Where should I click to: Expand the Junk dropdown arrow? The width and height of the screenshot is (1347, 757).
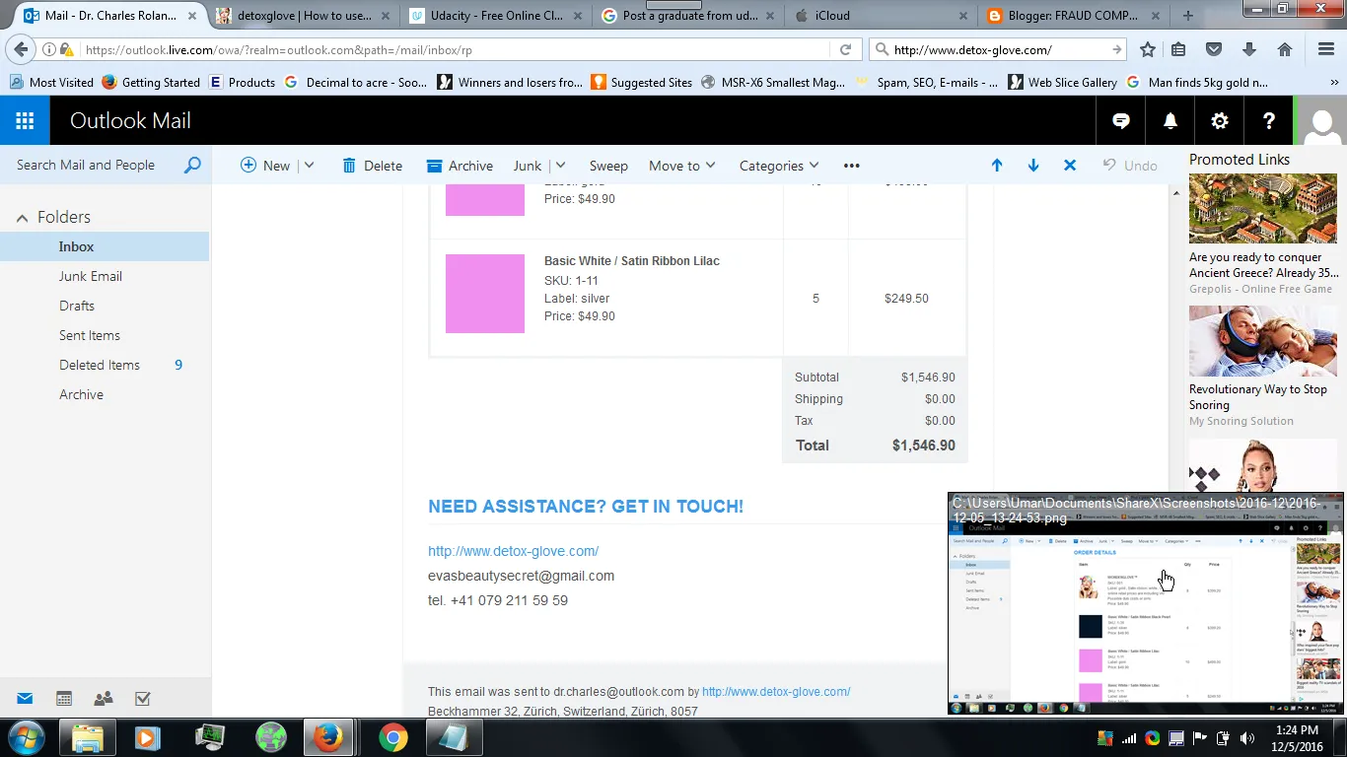click(x=560, y=166)
